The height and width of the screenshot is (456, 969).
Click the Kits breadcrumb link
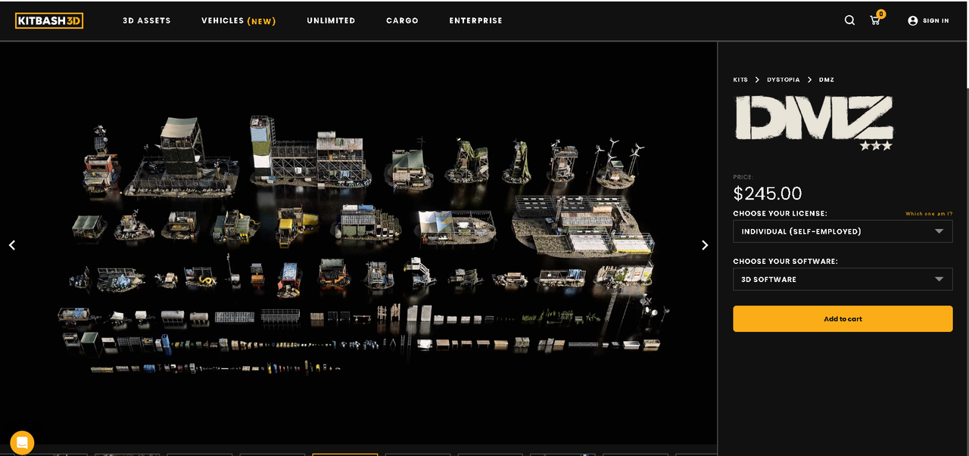click(x=740, y=79)
